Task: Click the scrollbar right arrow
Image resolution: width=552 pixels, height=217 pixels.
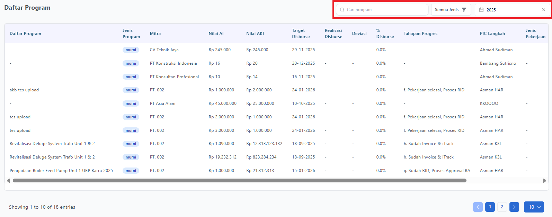Action: tap(544, 181)
